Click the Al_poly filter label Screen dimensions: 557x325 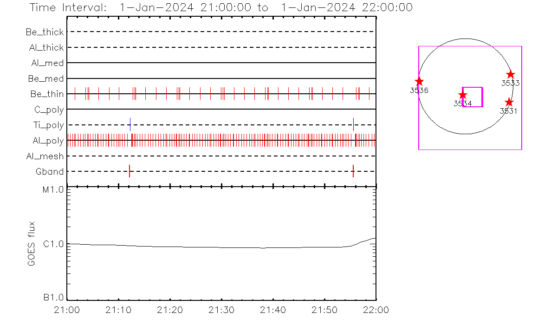pyautogui.click(x=48, y=141)
